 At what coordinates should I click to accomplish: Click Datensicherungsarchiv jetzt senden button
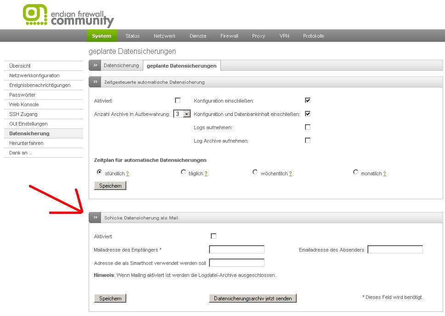[253, 299]
